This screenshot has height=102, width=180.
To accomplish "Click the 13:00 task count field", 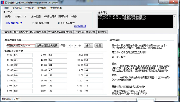I will tap(93, 60).
